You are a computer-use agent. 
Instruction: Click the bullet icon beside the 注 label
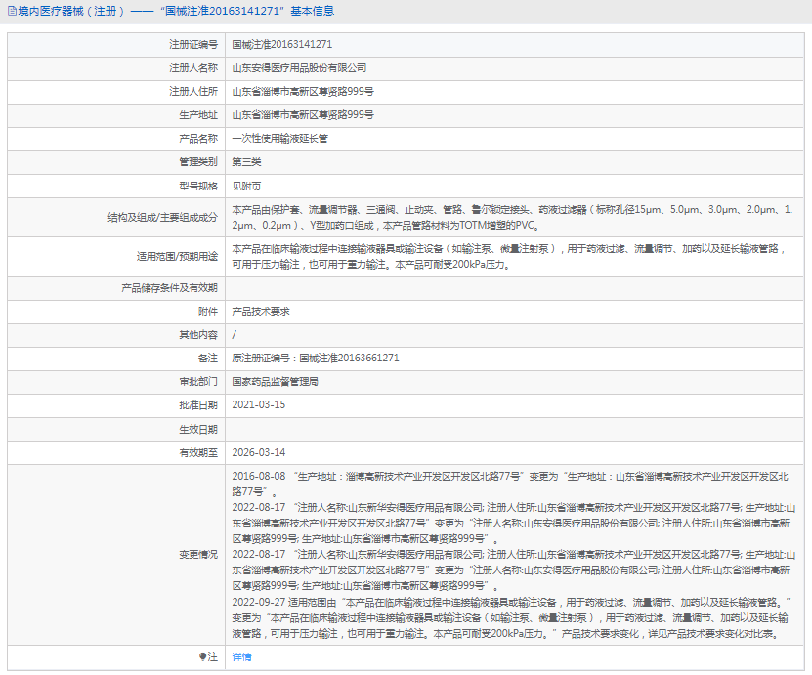coord(203,656)
